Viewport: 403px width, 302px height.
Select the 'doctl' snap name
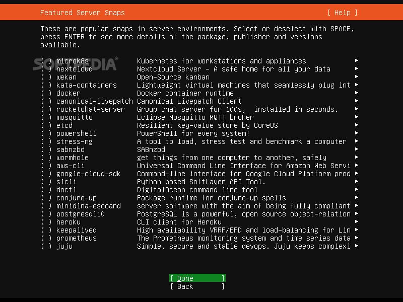[66, 190]
